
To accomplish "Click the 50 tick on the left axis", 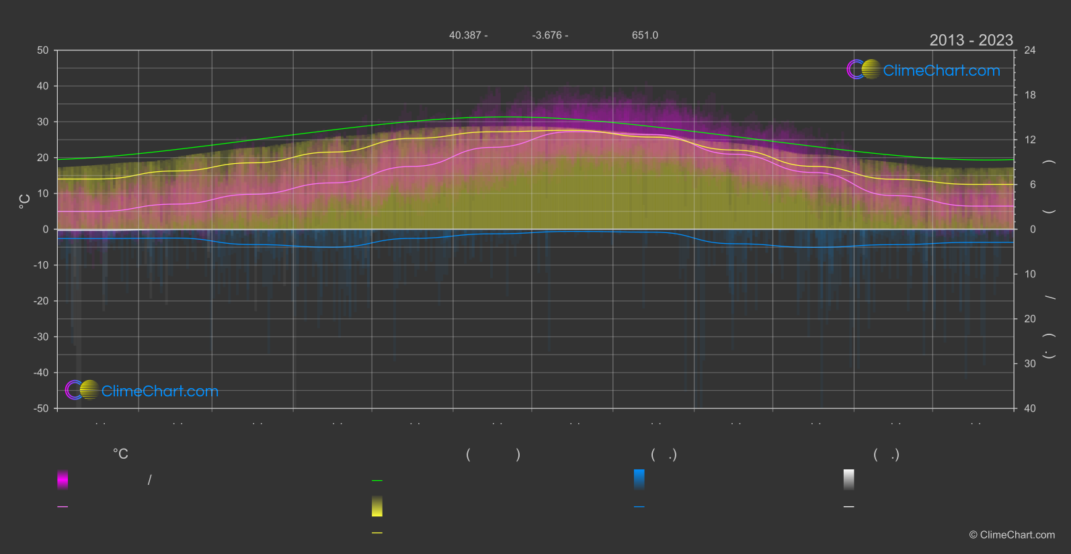I will tap(43, 50).
